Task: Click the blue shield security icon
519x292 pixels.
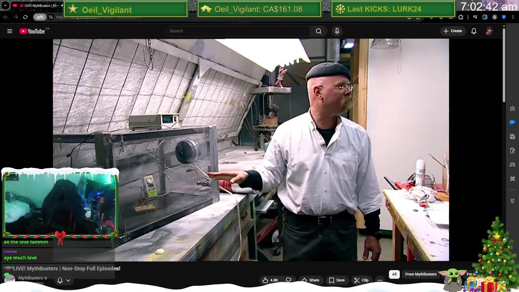Action: point(504,17)
